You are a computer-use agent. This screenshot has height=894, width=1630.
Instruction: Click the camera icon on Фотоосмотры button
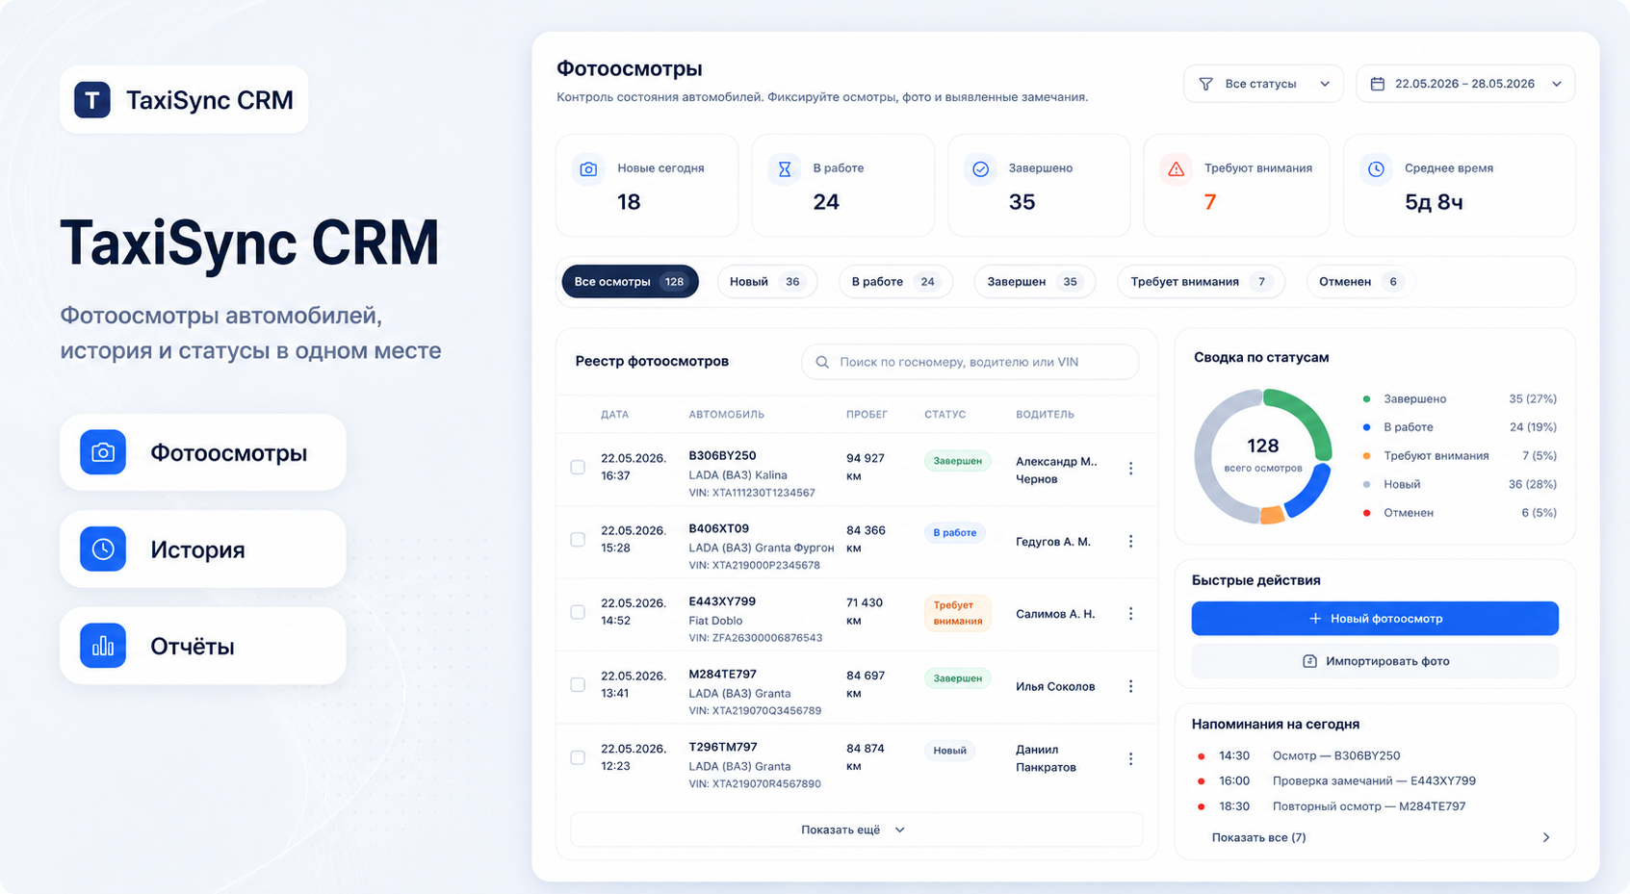tap(103, 452)
